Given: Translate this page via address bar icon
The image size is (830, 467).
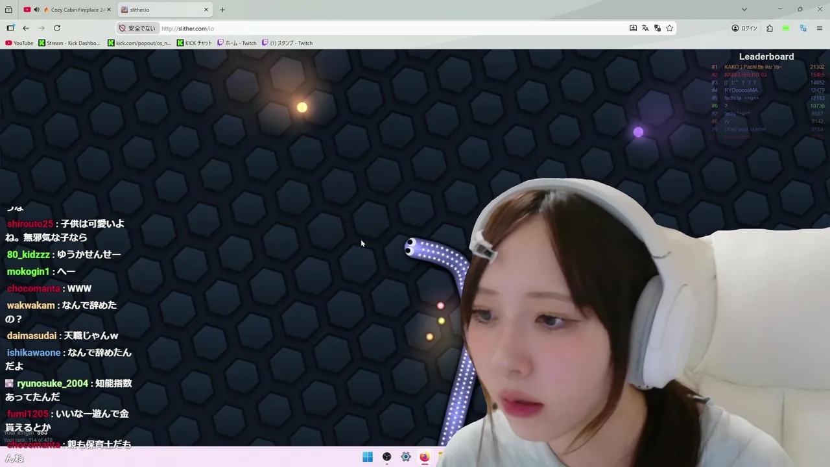Looking at the screenshot, I should point(645,28).
